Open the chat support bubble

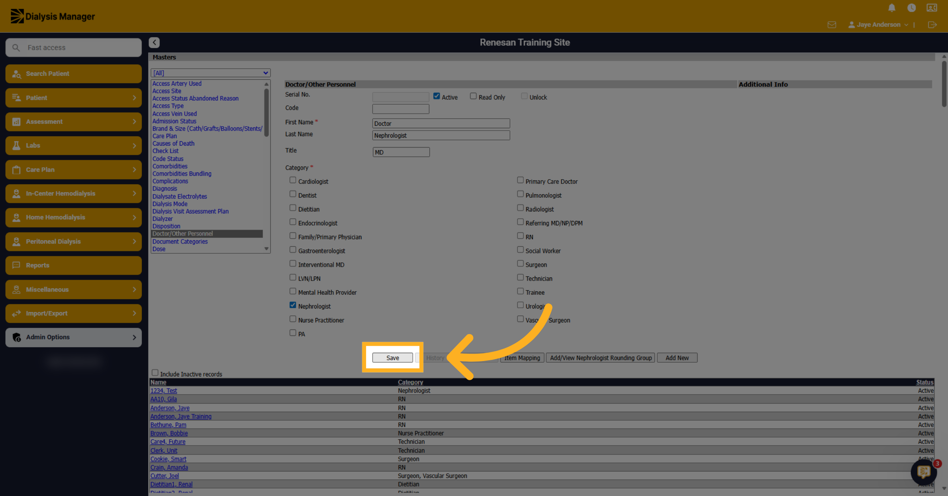pyautogui.click(x=924, y=472)
